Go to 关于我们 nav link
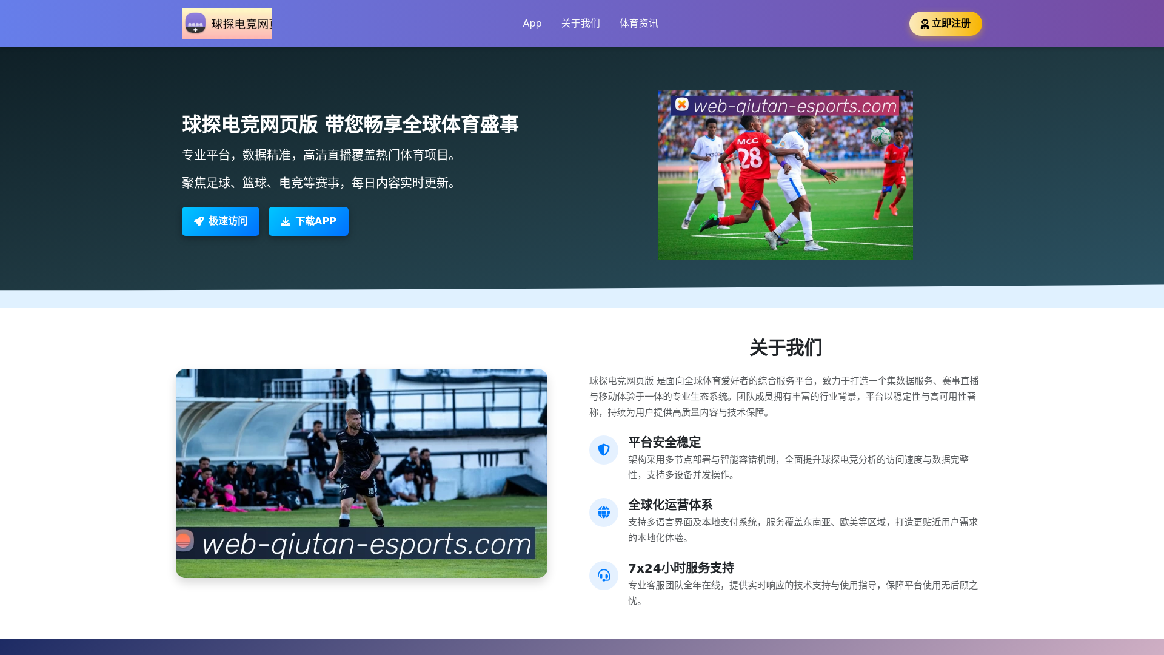 click(x=580, y=24)
